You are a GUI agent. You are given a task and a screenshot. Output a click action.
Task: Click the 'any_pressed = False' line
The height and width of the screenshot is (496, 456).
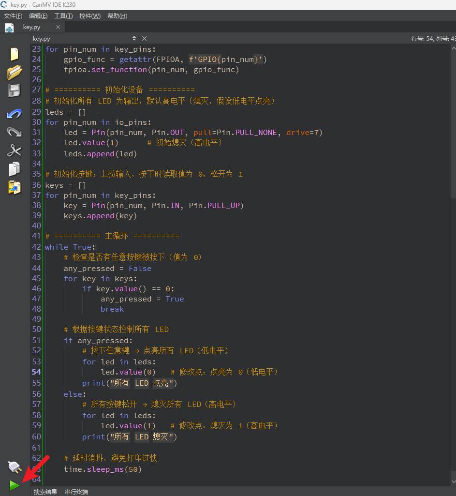pos(107,269)
